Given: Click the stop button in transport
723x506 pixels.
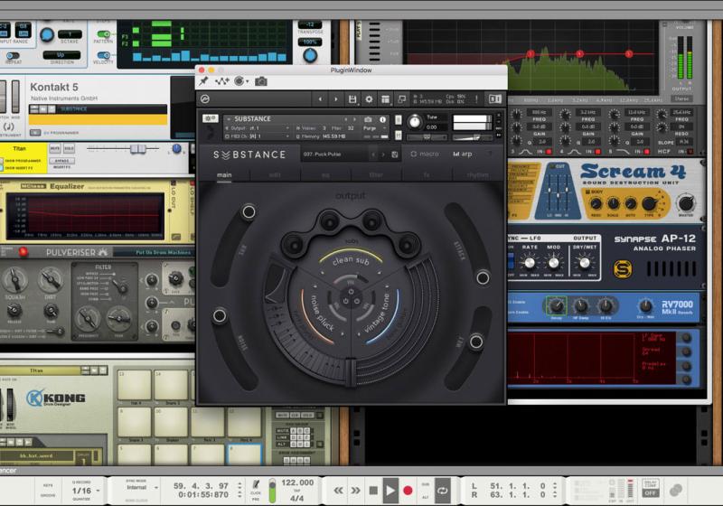Looking at the screenshot, I should coord(373,491).
